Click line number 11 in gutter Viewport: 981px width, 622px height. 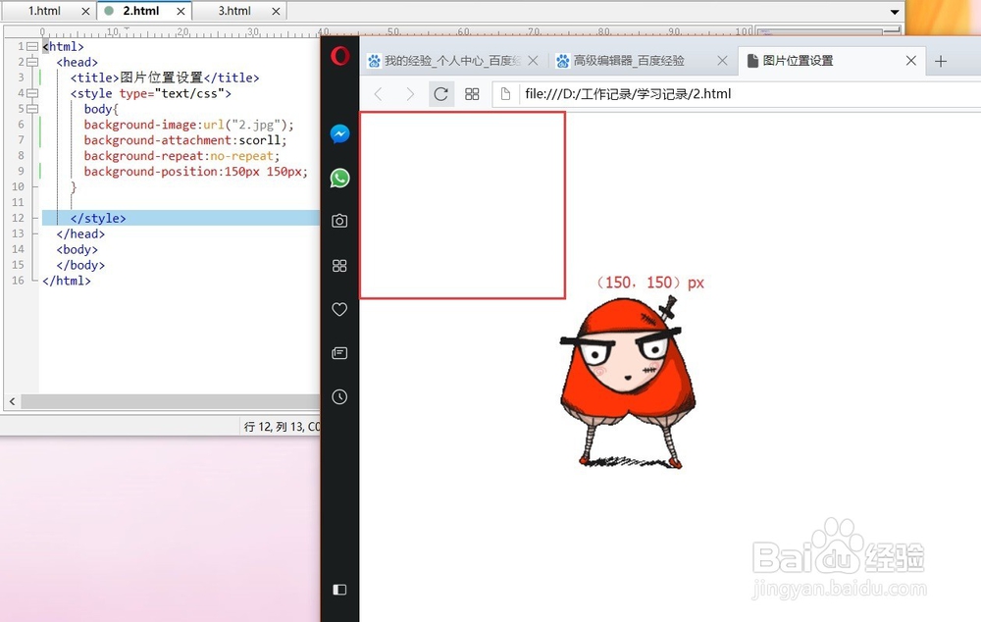click(x=18, y=202)
